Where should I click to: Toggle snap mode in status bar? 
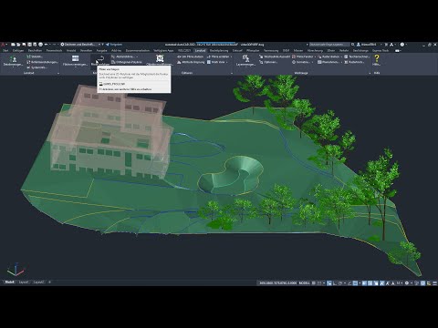320,283
